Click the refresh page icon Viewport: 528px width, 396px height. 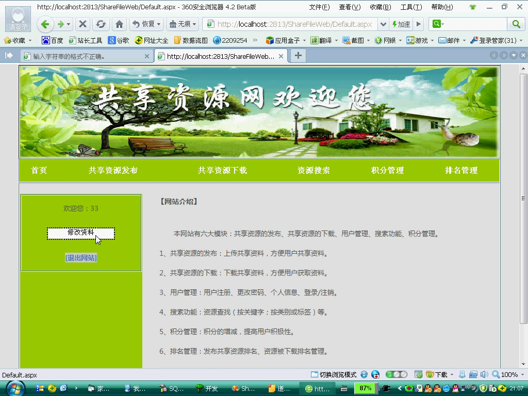101,24
